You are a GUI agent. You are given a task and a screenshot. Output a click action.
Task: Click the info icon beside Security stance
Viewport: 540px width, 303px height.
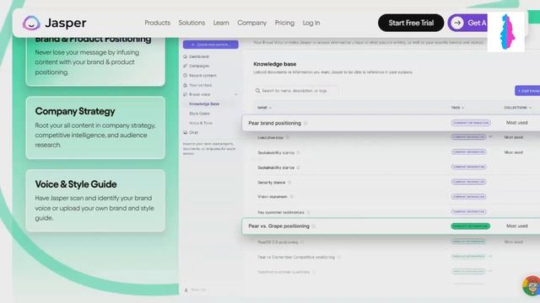coord(289,183)
